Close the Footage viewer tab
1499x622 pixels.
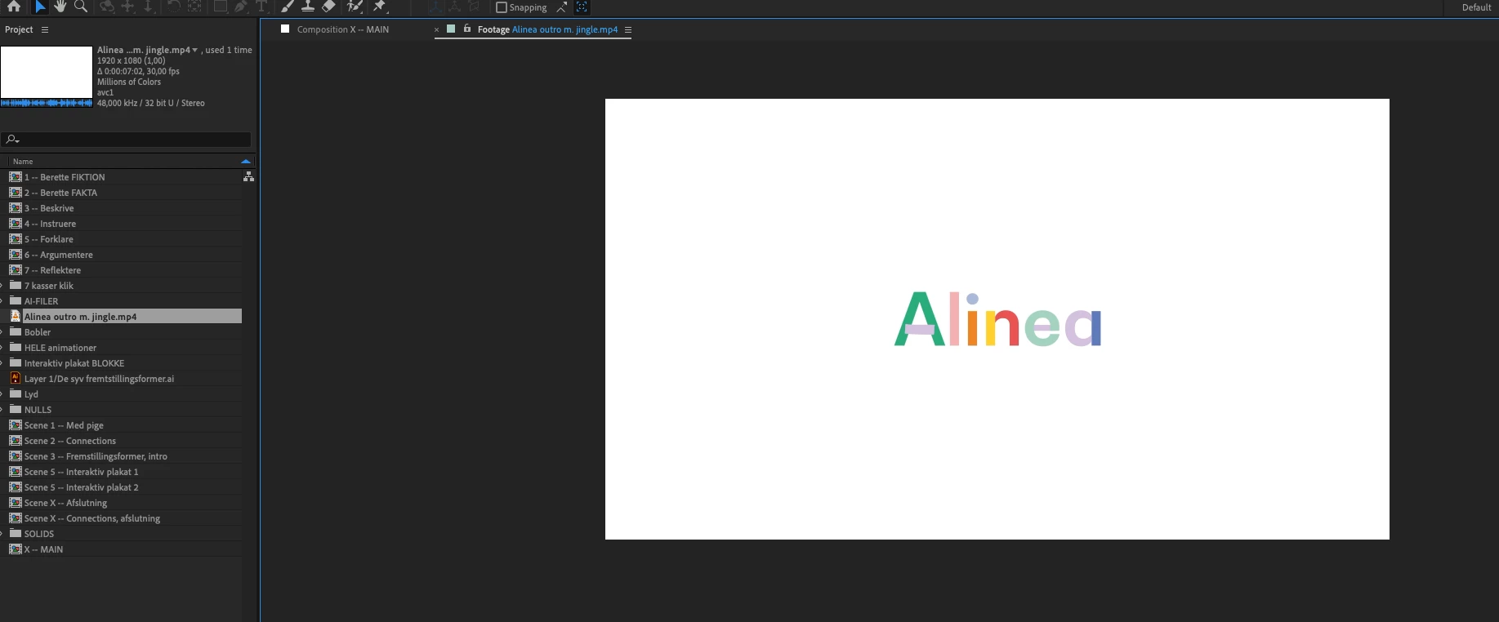pos(436,29)
